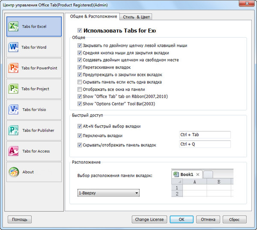Open the Общее & Расположение tab
257x230 pixels.
point(93,16)
